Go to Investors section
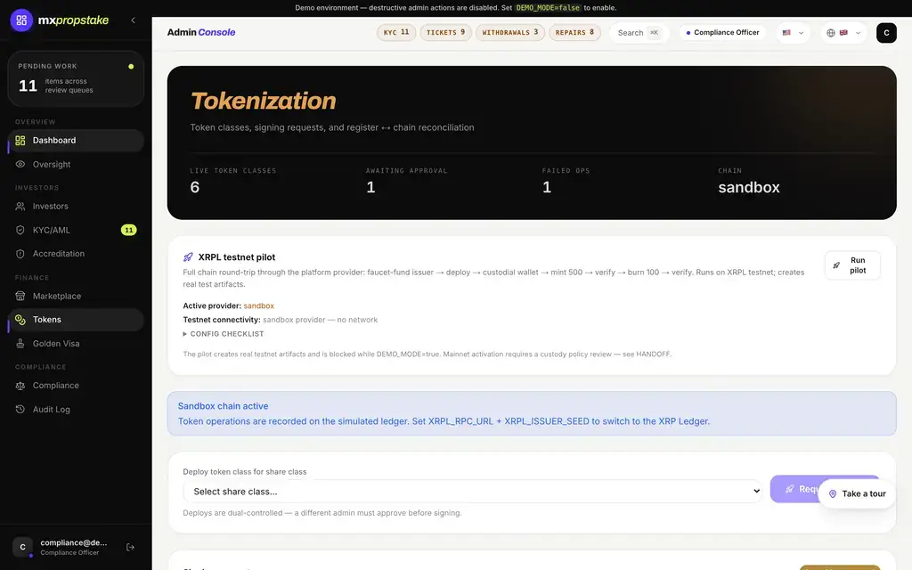Screen dimensions: 912x570 pyautogui.click(x=76, y=207)
